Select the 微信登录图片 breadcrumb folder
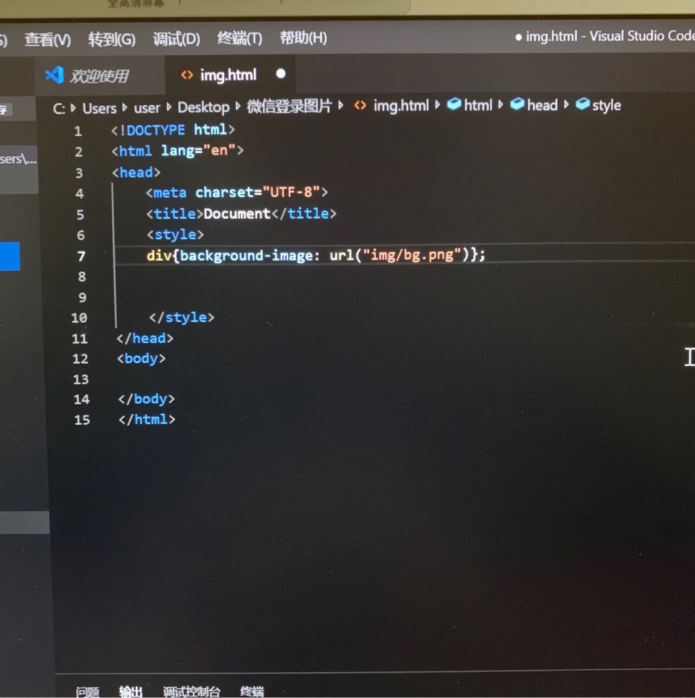The width and height of the screenshot is (695, 698). (290, 107)
